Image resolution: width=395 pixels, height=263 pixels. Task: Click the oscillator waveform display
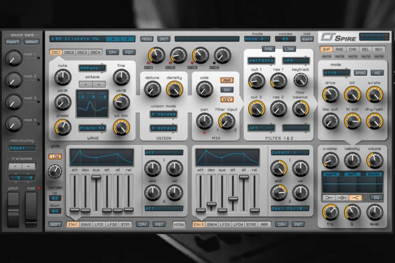pyautogui.click(x=93, y=104)
